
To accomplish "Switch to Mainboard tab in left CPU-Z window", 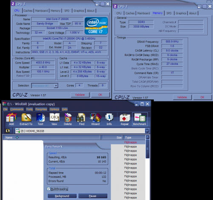I will pyautogui.click(x=41, y=11).
